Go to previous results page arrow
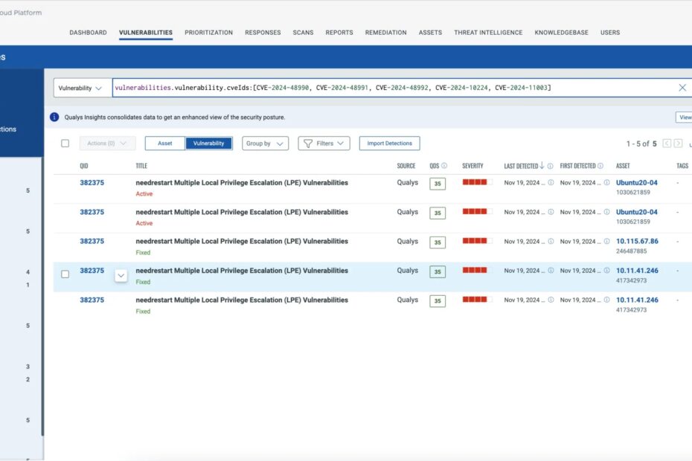Screen dimensions: 692x461 pos(667,144)
